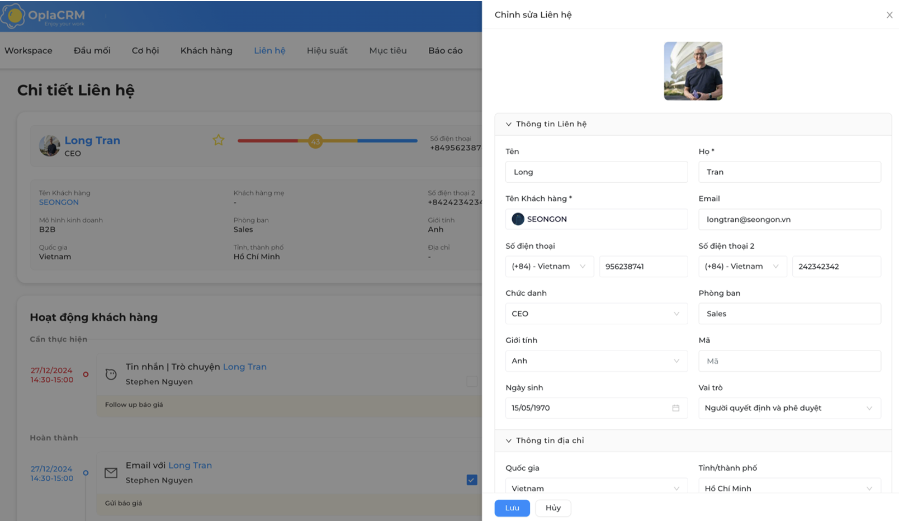Image resolution: width=899 pixels, height=521 pixels.
Task: Click the email envelope activity icon
Action: (111, 473)
